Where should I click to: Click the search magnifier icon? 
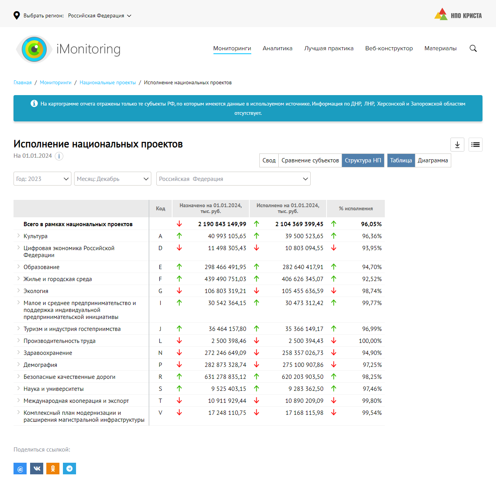point(473,48)
